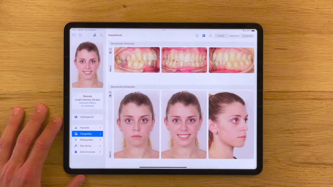The width and height of the screenshot is (333, 187).
Task: Tap the share export icon
Action: 210,36
